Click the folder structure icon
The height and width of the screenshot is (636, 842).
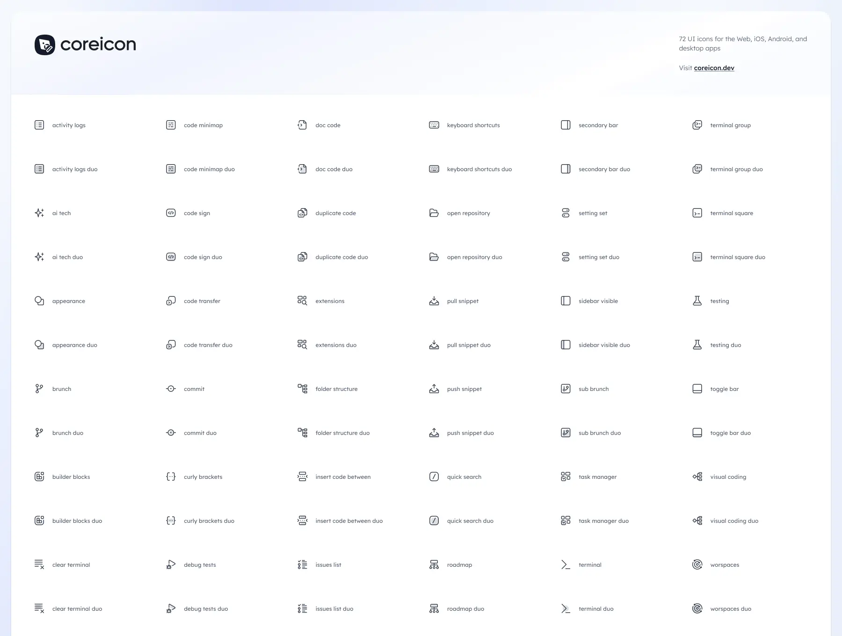click(x=302, y=389)
